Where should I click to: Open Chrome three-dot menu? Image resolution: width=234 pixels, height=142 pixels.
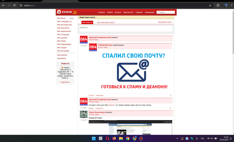click(x=231, y=5)
